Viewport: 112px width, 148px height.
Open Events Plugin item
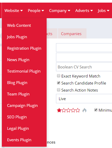(19, 140)
